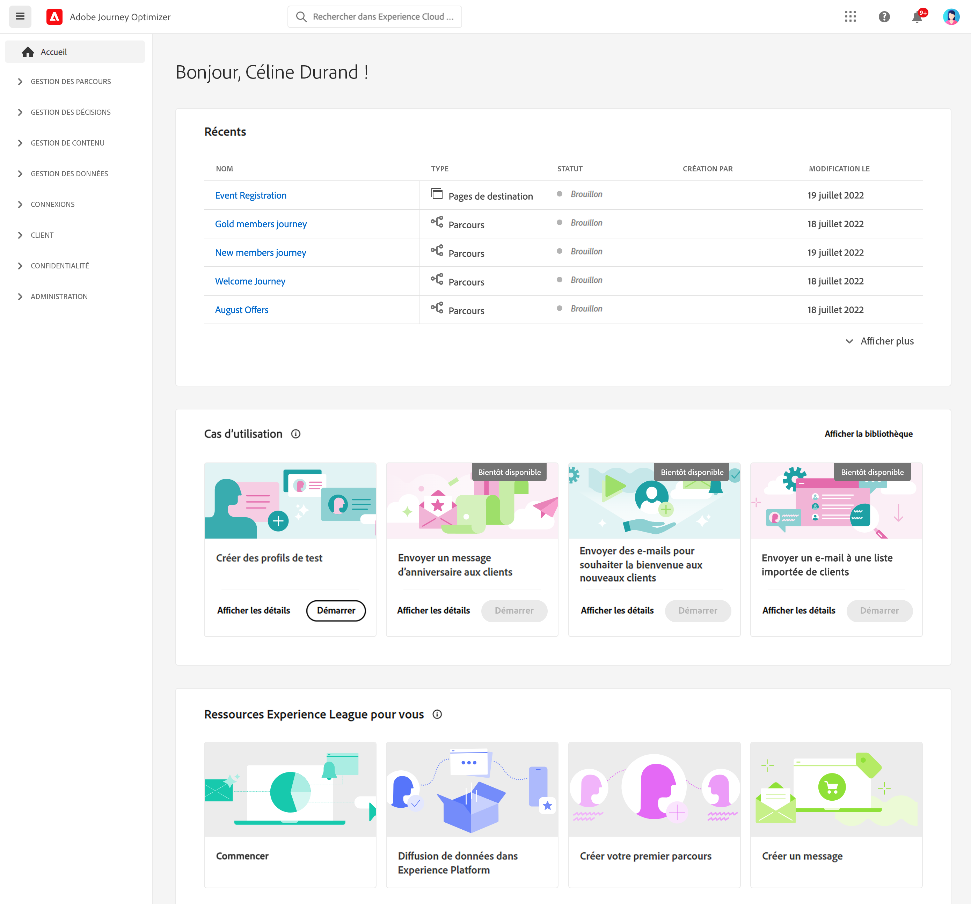Click the Adobe logo icon
The width and height of the screenshot is (971, 904).
[54, 17]
